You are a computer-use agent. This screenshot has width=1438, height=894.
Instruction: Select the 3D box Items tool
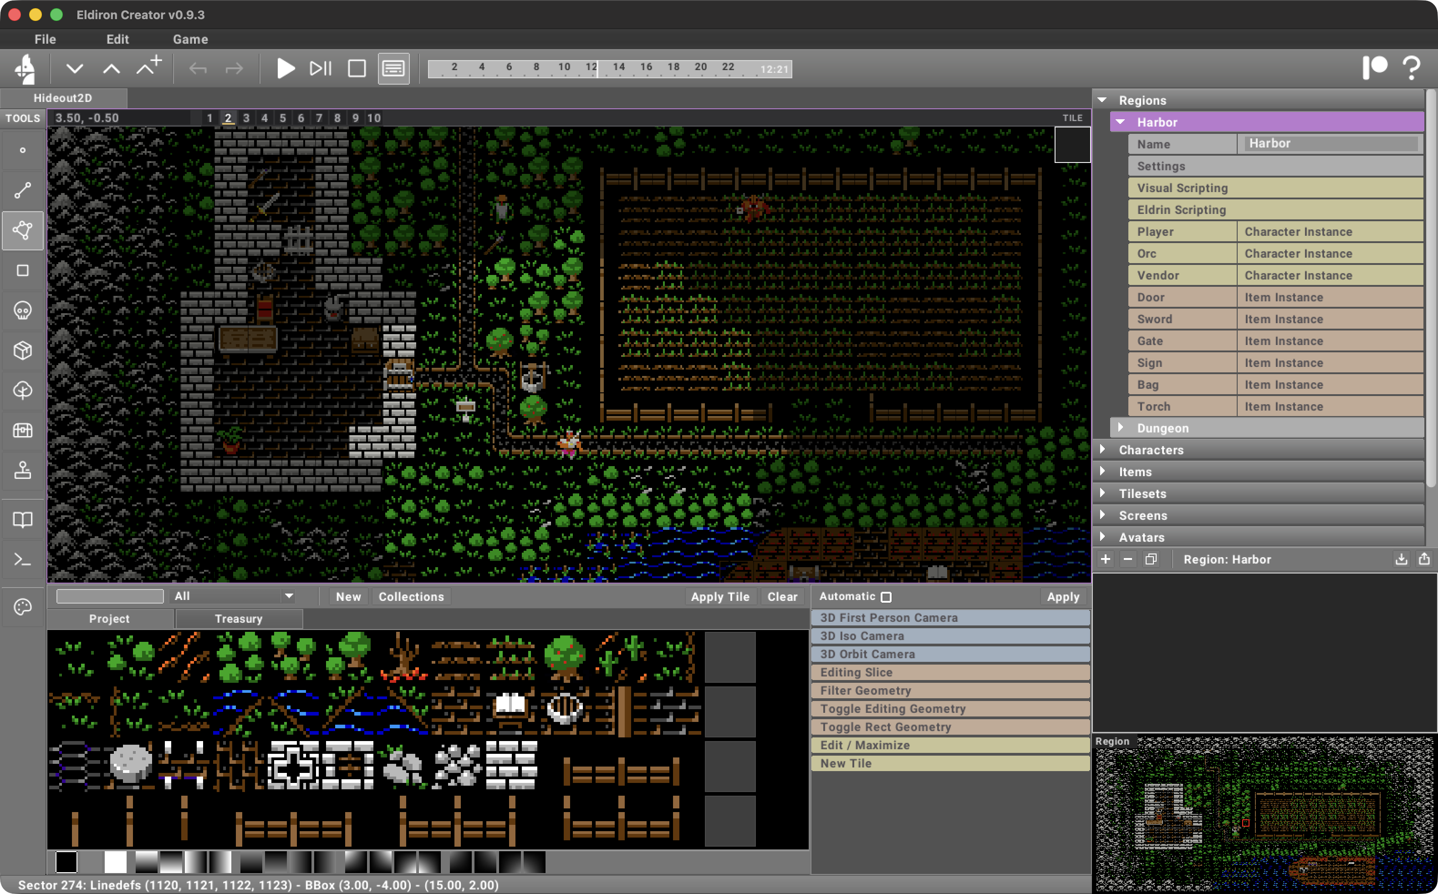(x=22, y=350)
